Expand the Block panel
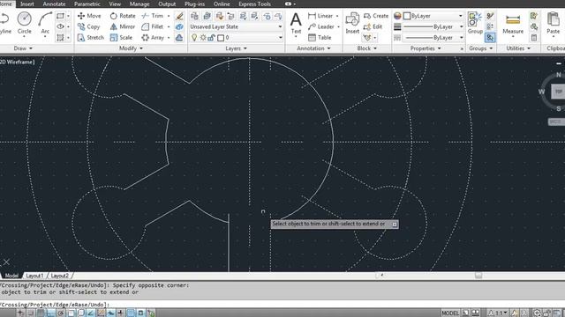Image resolution: width=565 pixels, height=317 pixels. 367,48
